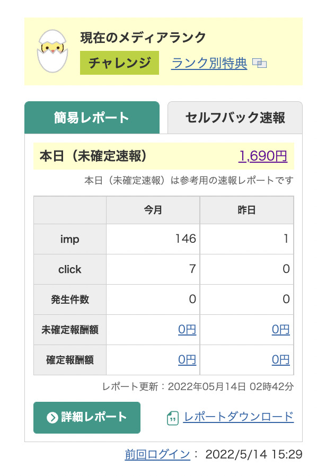Open the 前回ログイン link
The width and height of the screenshot is (317, 476).
[157, 454]
